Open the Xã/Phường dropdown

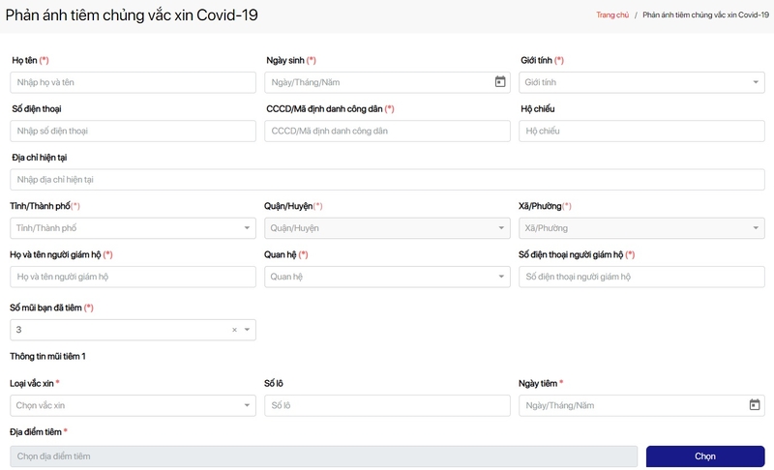(x=641, y=228)
